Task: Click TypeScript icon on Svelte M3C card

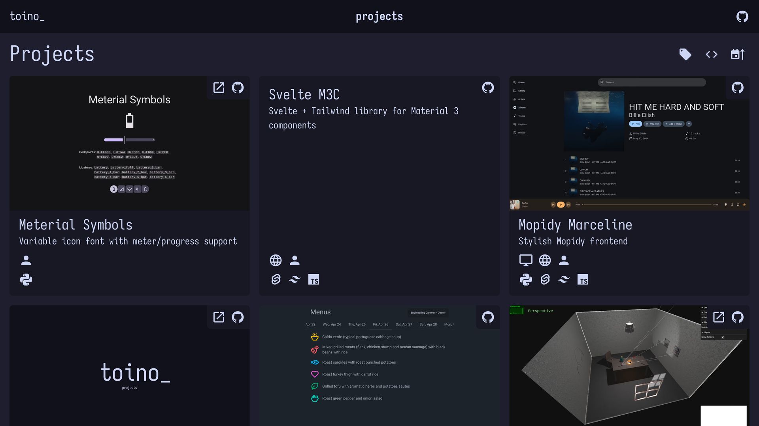Action: 313,280
